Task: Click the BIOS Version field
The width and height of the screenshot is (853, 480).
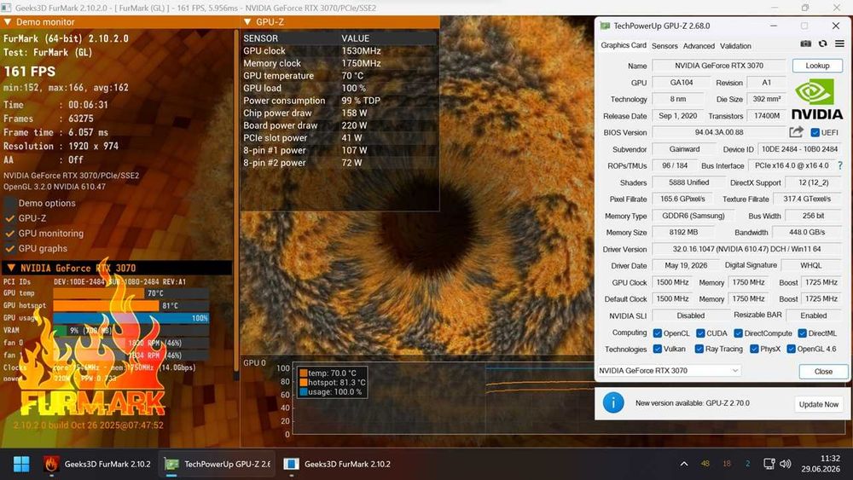Action: [x=718, y=133]
